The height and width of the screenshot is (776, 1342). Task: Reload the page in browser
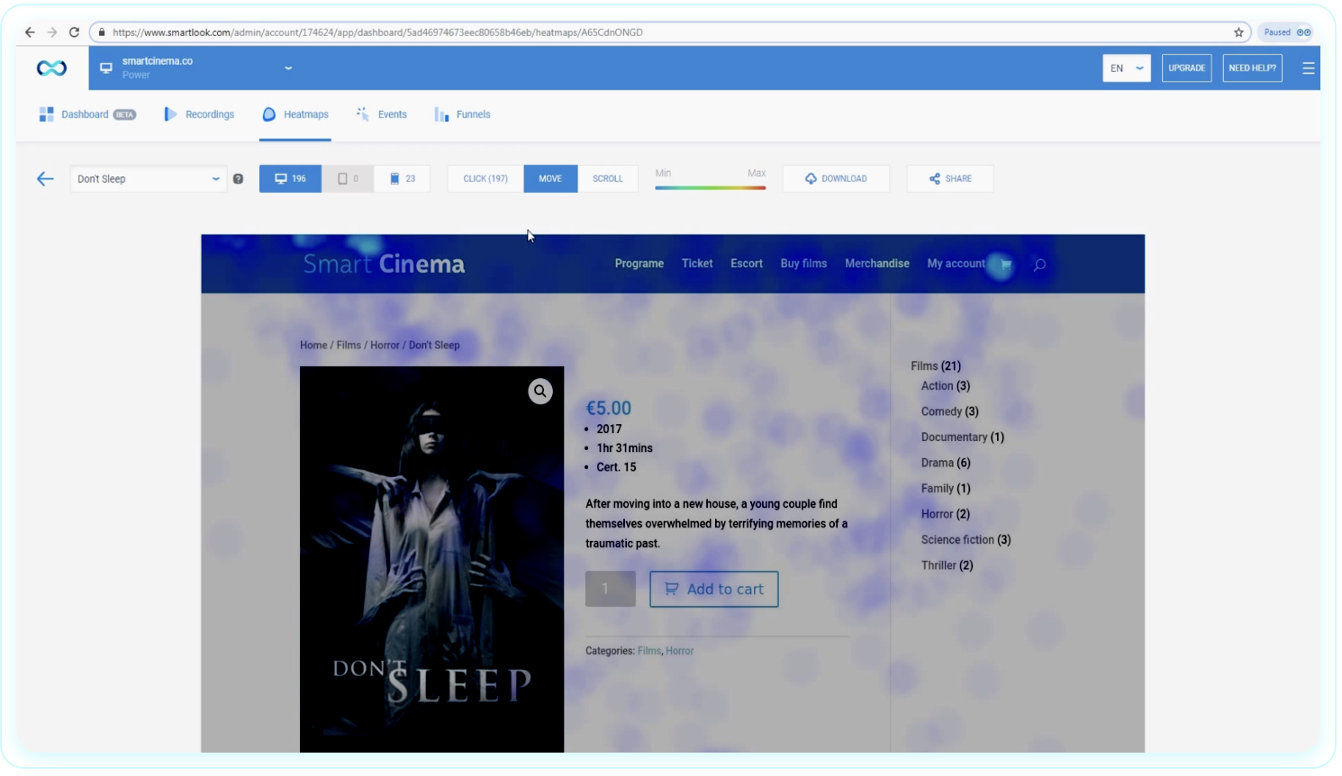(74, 32)
